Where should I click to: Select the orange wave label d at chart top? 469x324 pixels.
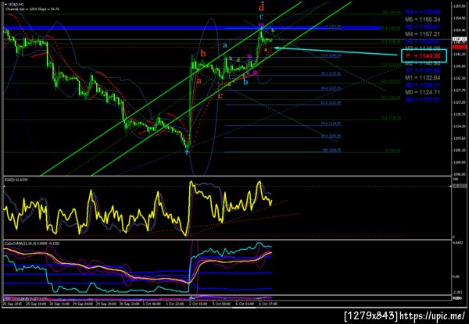[x=261, y=7]
